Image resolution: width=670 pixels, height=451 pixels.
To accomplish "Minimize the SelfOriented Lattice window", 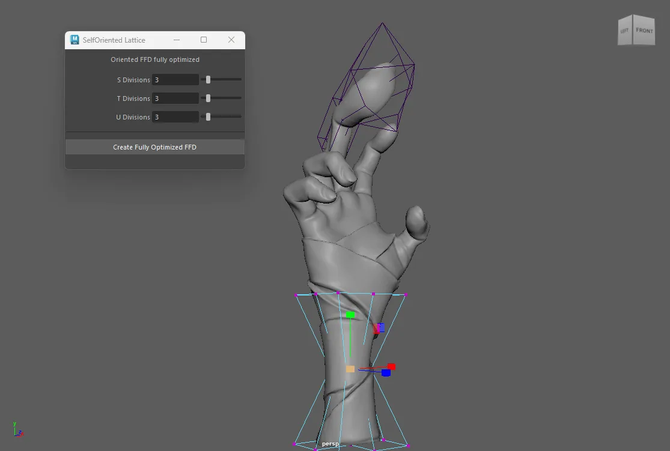I will click(177, 40).
